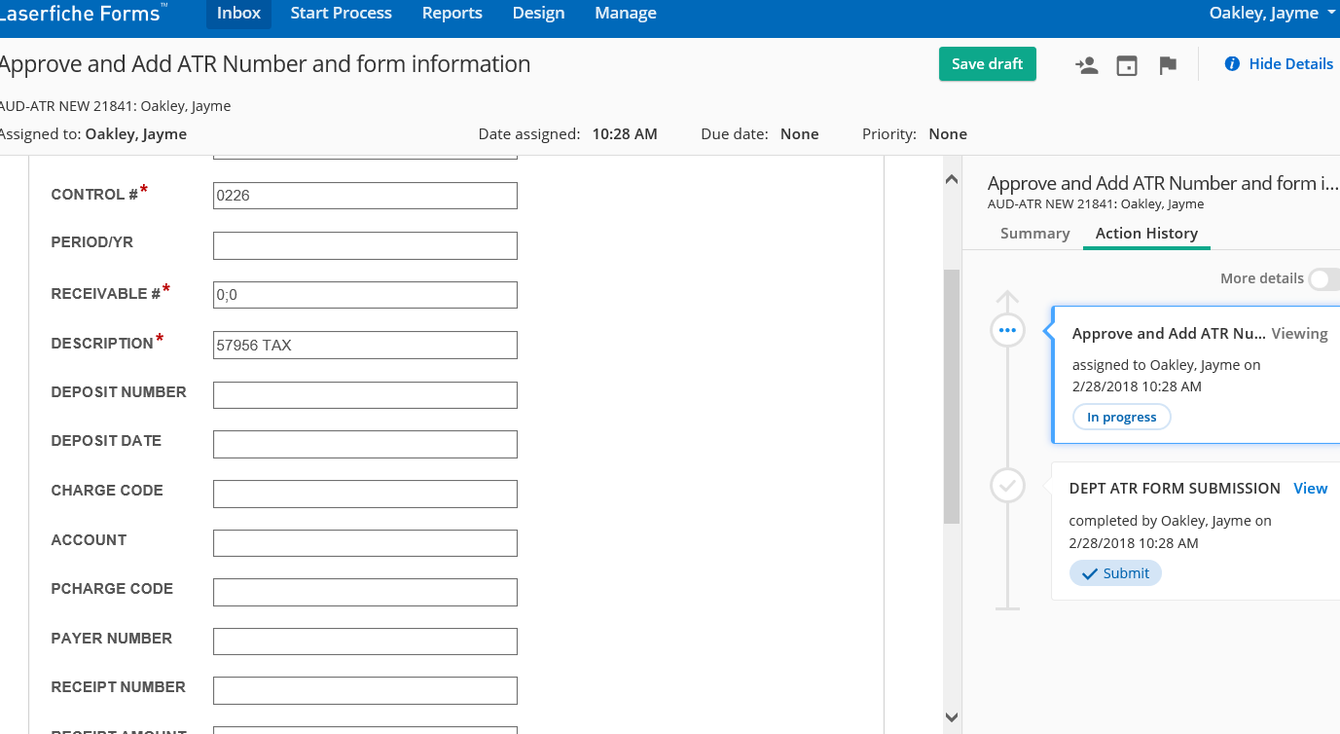Open the Oakley, Jayme user dropdown

click(x=1273, y=13)
